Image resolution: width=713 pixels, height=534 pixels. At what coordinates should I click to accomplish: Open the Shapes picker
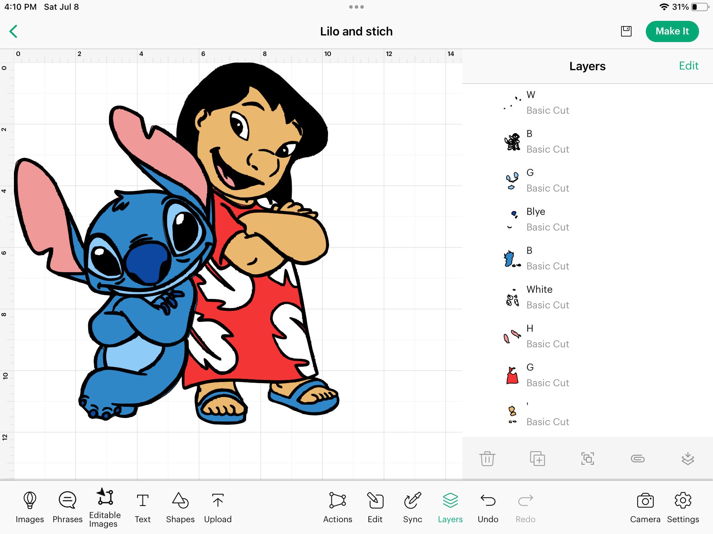(180, 507)
